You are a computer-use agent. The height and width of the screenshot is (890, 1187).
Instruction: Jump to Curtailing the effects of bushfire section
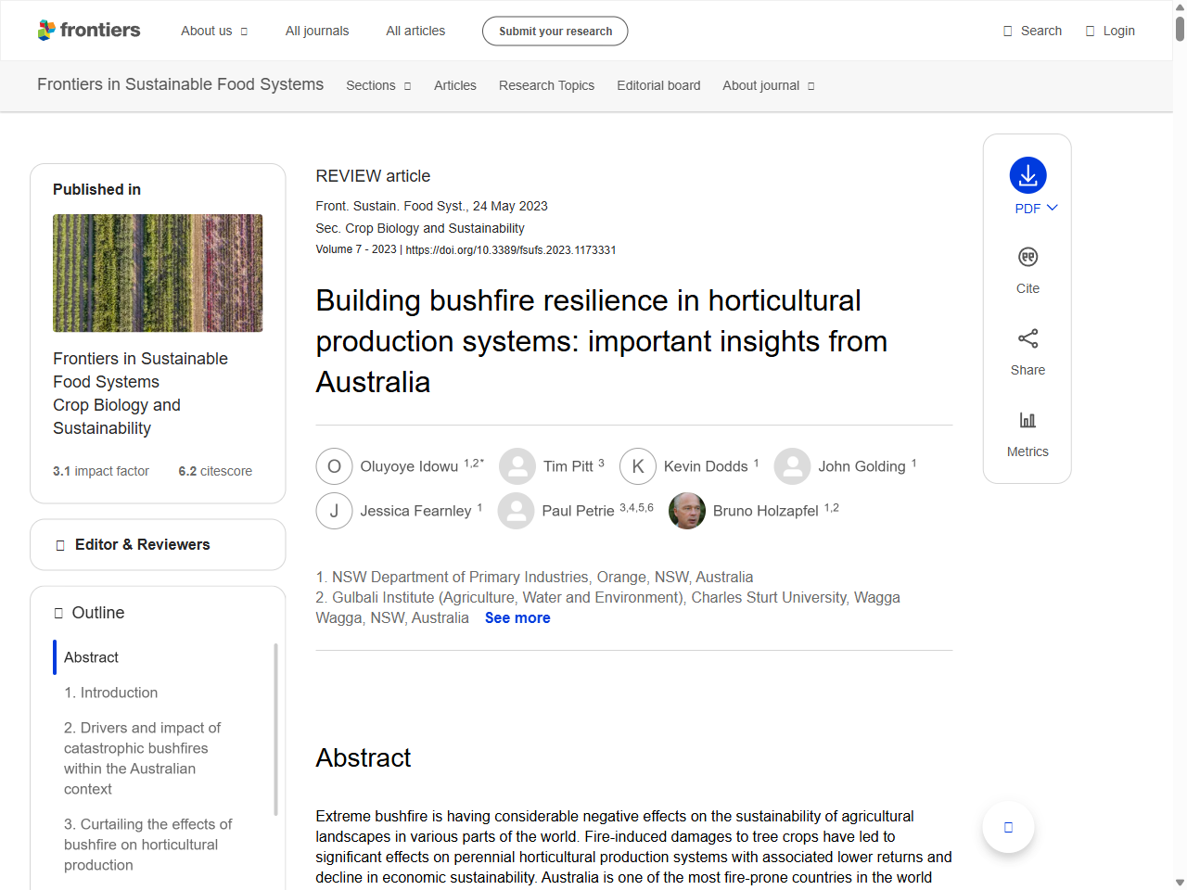148,845
